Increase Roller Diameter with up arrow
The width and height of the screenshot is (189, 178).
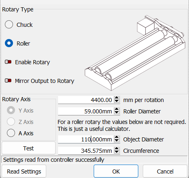pos(117,109)
